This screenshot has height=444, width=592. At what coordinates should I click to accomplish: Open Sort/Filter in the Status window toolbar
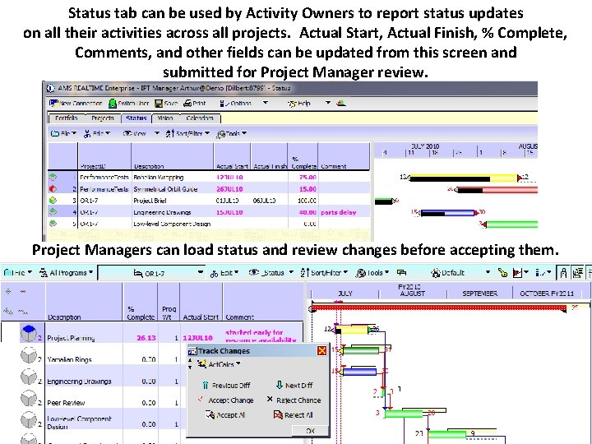(x=187, y=133)
